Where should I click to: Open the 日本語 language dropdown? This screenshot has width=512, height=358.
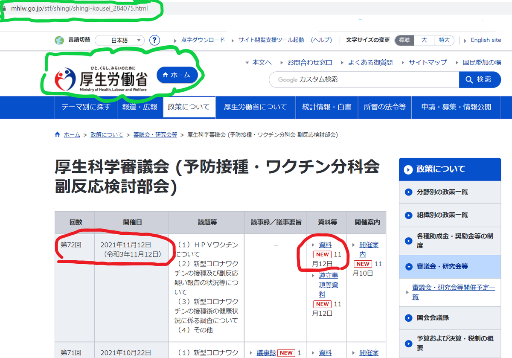coord(119,41)
